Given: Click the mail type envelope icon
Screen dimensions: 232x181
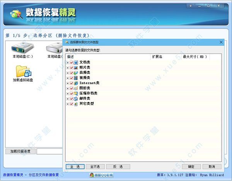Looking at the screenshot, I should point(76,99).
